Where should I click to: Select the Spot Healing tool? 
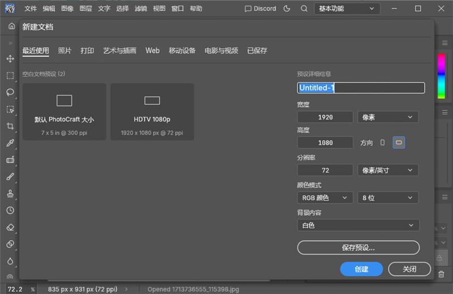[x=10, y=160]
